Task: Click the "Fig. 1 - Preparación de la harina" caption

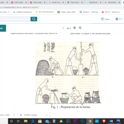Action: (x=71, y=107)
